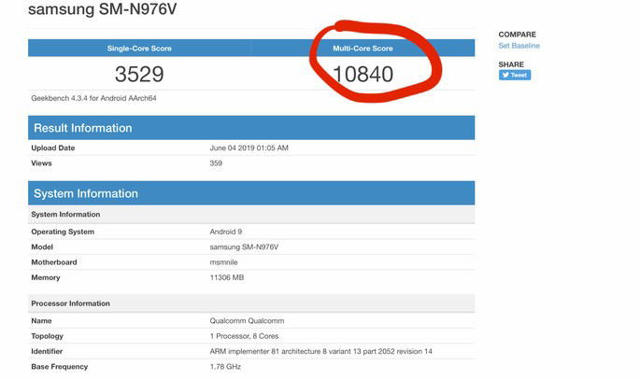Viewport: 640px width, 380px height.
Task: Click the Memory label
Action: tap(46, 277)
